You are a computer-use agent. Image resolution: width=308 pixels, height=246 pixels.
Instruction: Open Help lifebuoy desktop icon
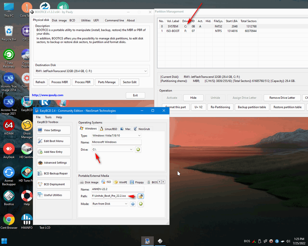(27, 198)
